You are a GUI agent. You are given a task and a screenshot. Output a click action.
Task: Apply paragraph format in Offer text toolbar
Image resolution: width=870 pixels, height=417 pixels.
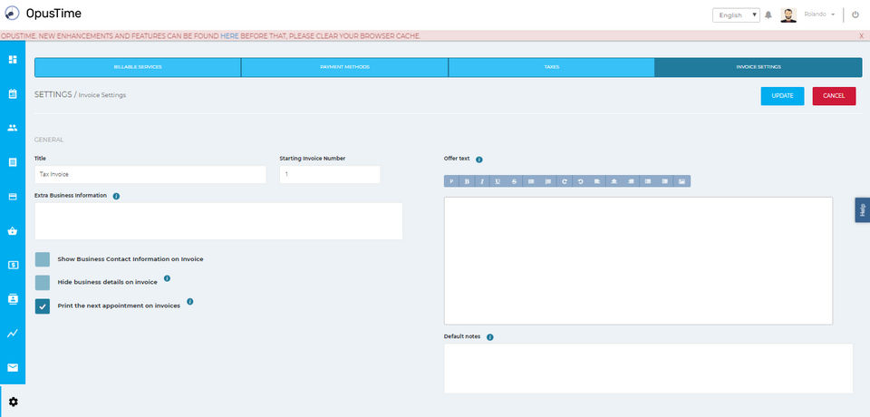[451, 181]
